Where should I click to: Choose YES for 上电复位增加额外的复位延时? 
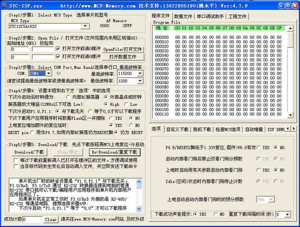point(111,125)
